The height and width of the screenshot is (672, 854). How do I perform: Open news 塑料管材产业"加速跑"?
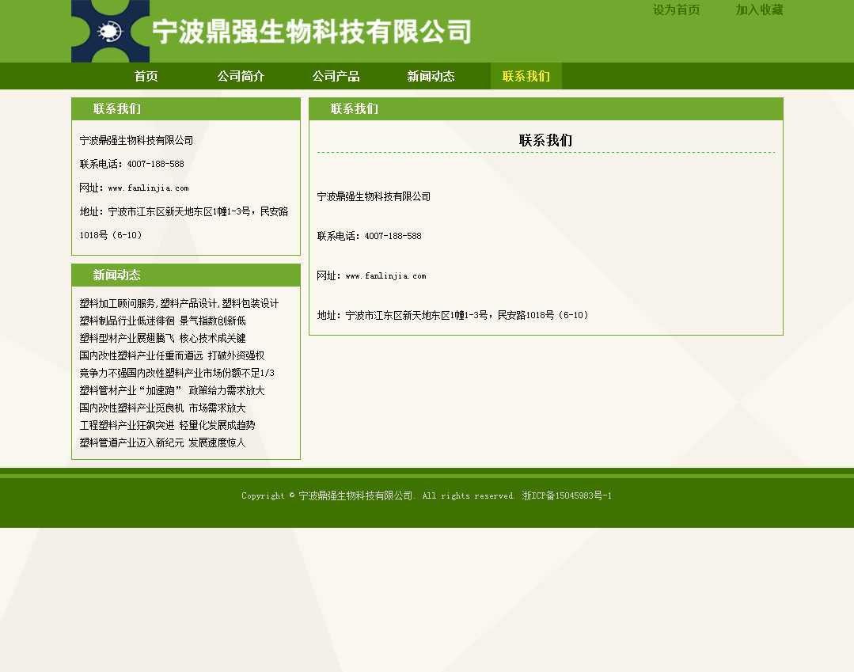click(172, 391)
